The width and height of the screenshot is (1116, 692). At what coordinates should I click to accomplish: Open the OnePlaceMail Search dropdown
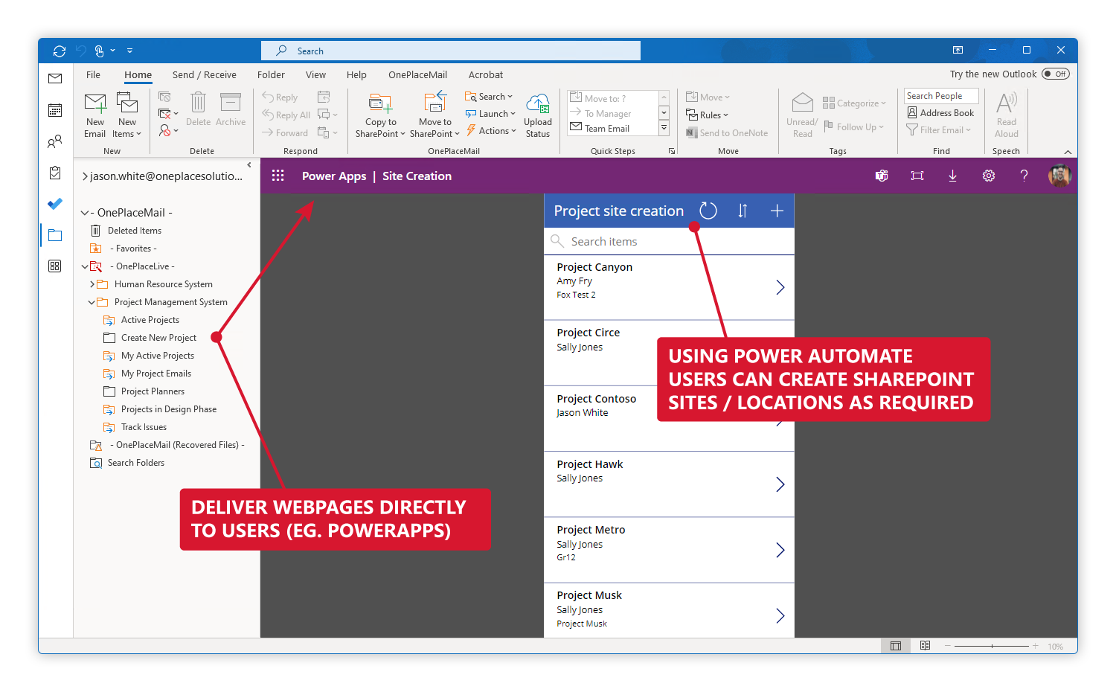(x=489, y=97)
